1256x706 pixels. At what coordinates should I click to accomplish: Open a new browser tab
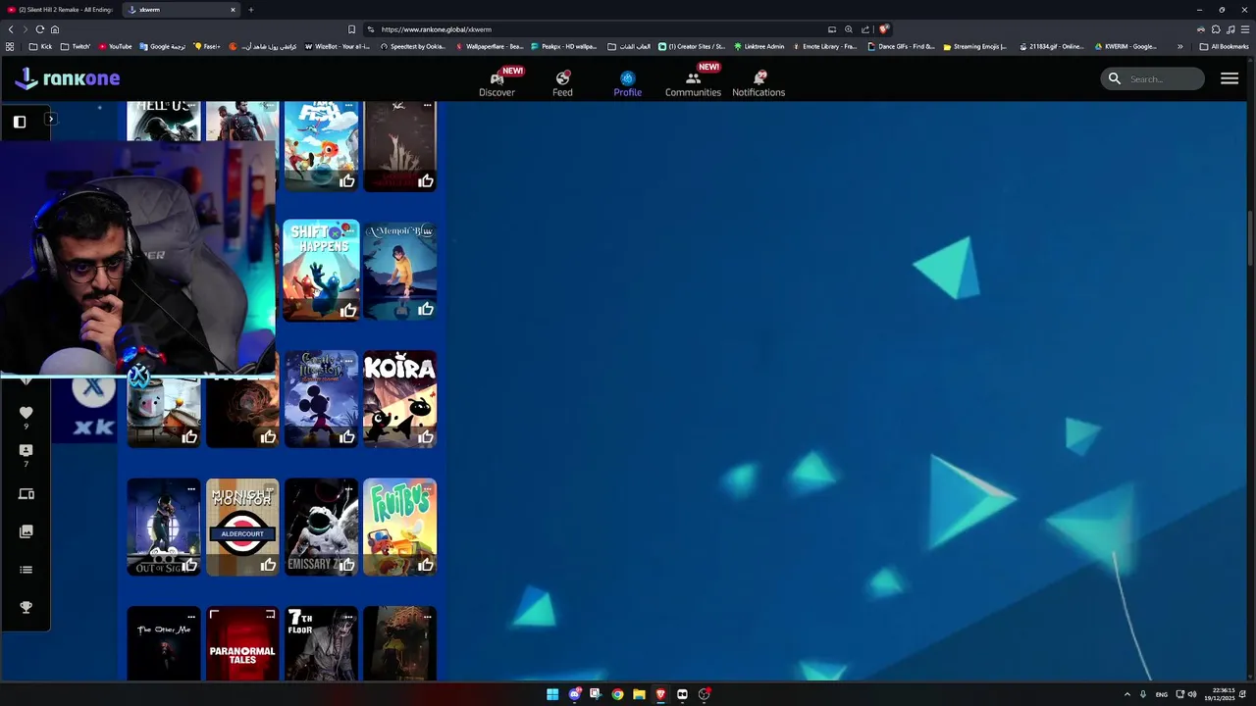click(x=250, y=10)
